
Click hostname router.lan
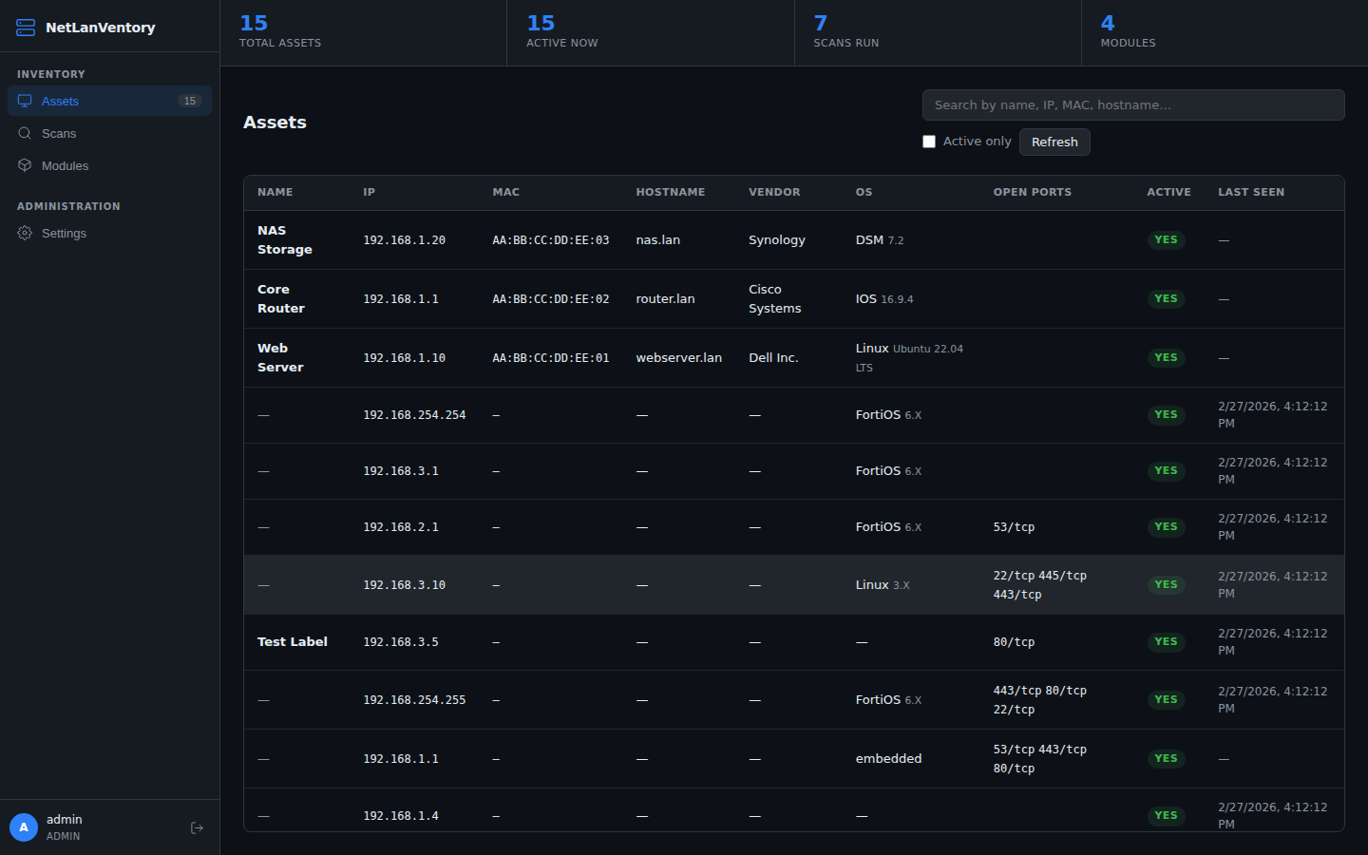665,299
